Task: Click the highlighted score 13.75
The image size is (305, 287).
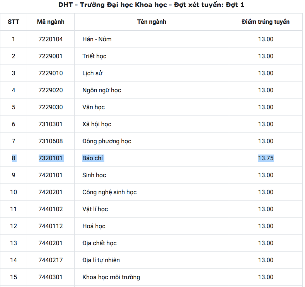Action: coord(266,158)
